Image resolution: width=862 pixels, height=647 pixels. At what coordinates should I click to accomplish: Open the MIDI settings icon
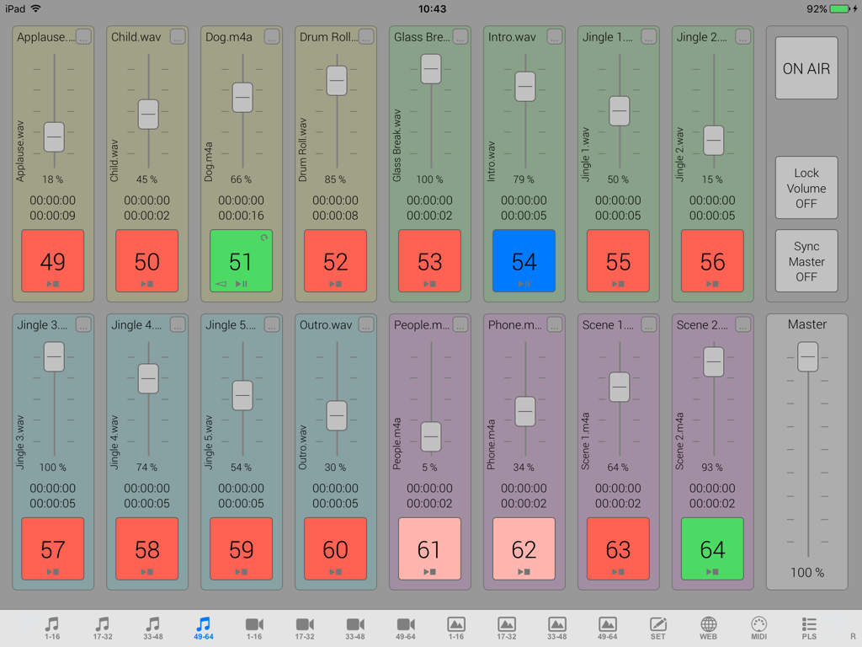(x=758, y=628)
